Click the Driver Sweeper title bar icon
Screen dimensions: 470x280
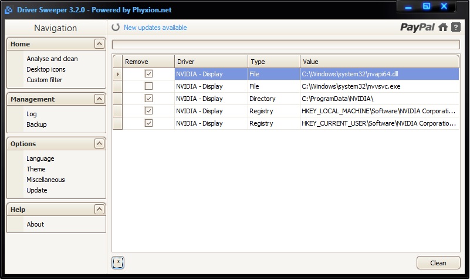click(x=8, y=10)
